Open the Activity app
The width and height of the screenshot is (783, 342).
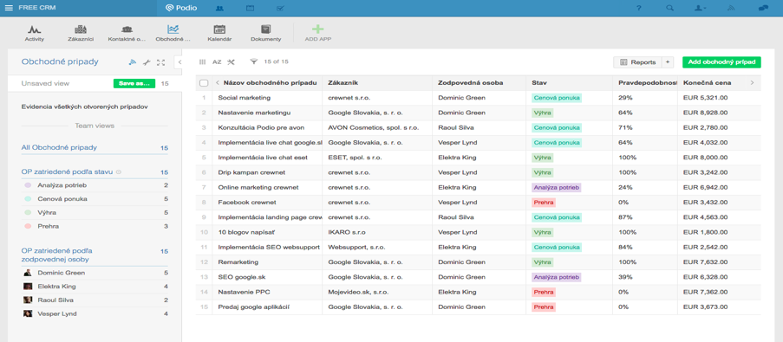(x=35, y=33)
